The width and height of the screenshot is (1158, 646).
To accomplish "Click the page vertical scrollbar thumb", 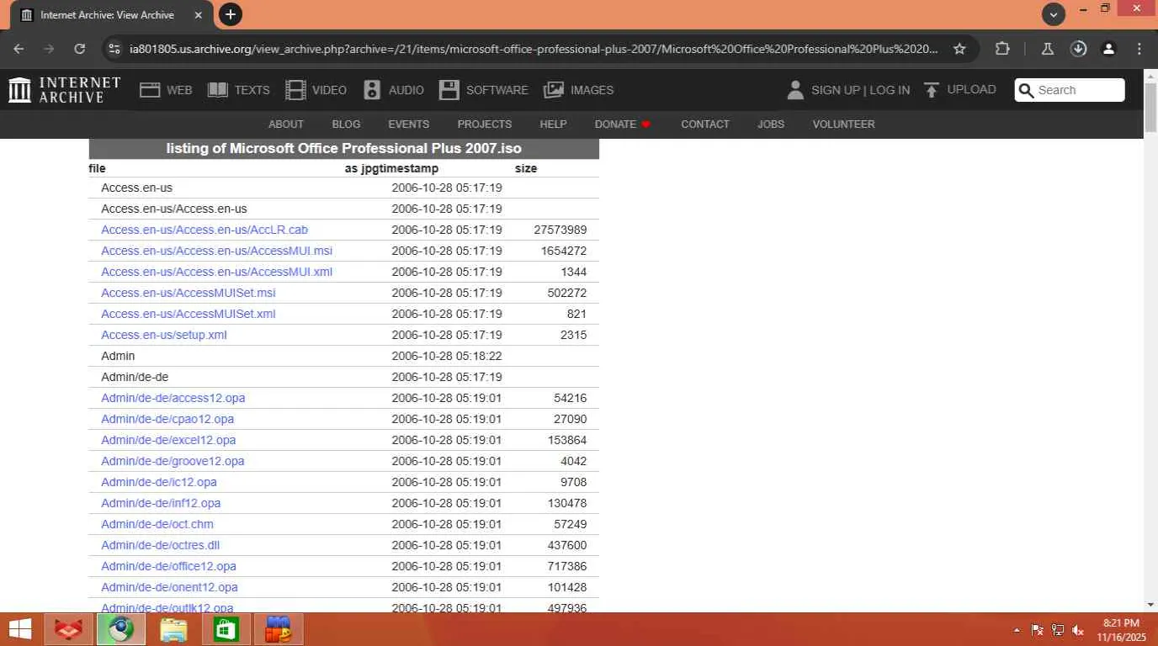I will tap(1150, 108).
